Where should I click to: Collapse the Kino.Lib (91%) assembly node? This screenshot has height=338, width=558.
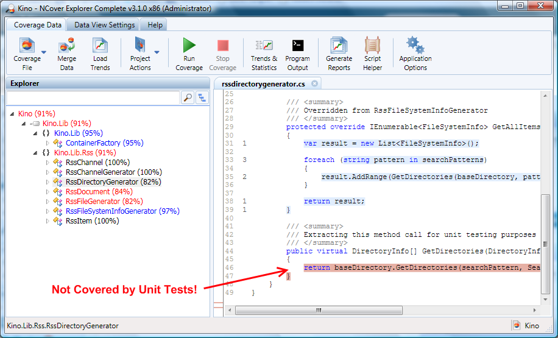click(x=24, y=124)
